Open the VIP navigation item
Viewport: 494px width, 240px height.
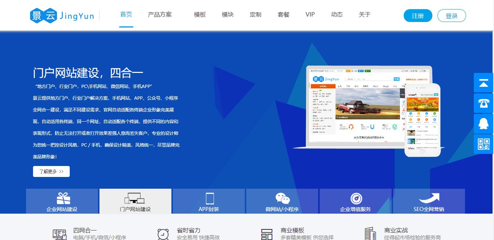(310, 15)
